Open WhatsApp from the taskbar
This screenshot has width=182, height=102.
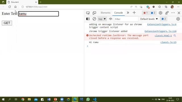(88, 99)
